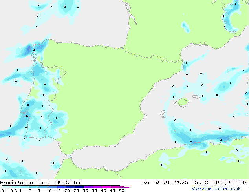Viewport: 249px width, 192px height.
Task: Pick the 10–15 mm legend color swatch
Action: point(52,187)
